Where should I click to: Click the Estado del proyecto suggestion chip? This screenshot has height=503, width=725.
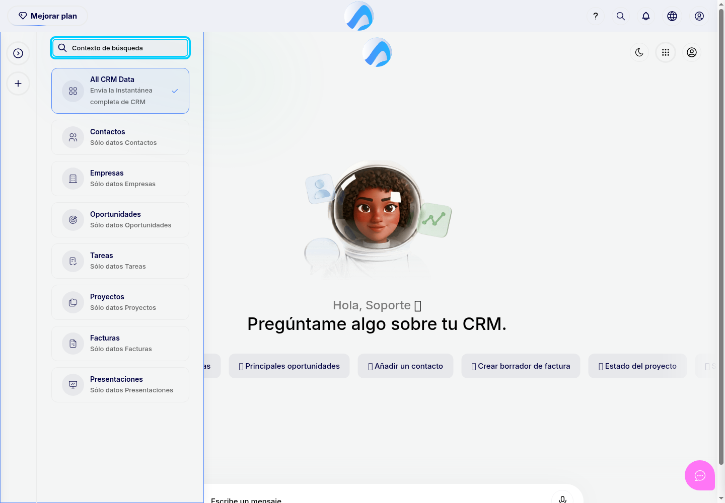(x=638, y=366)
